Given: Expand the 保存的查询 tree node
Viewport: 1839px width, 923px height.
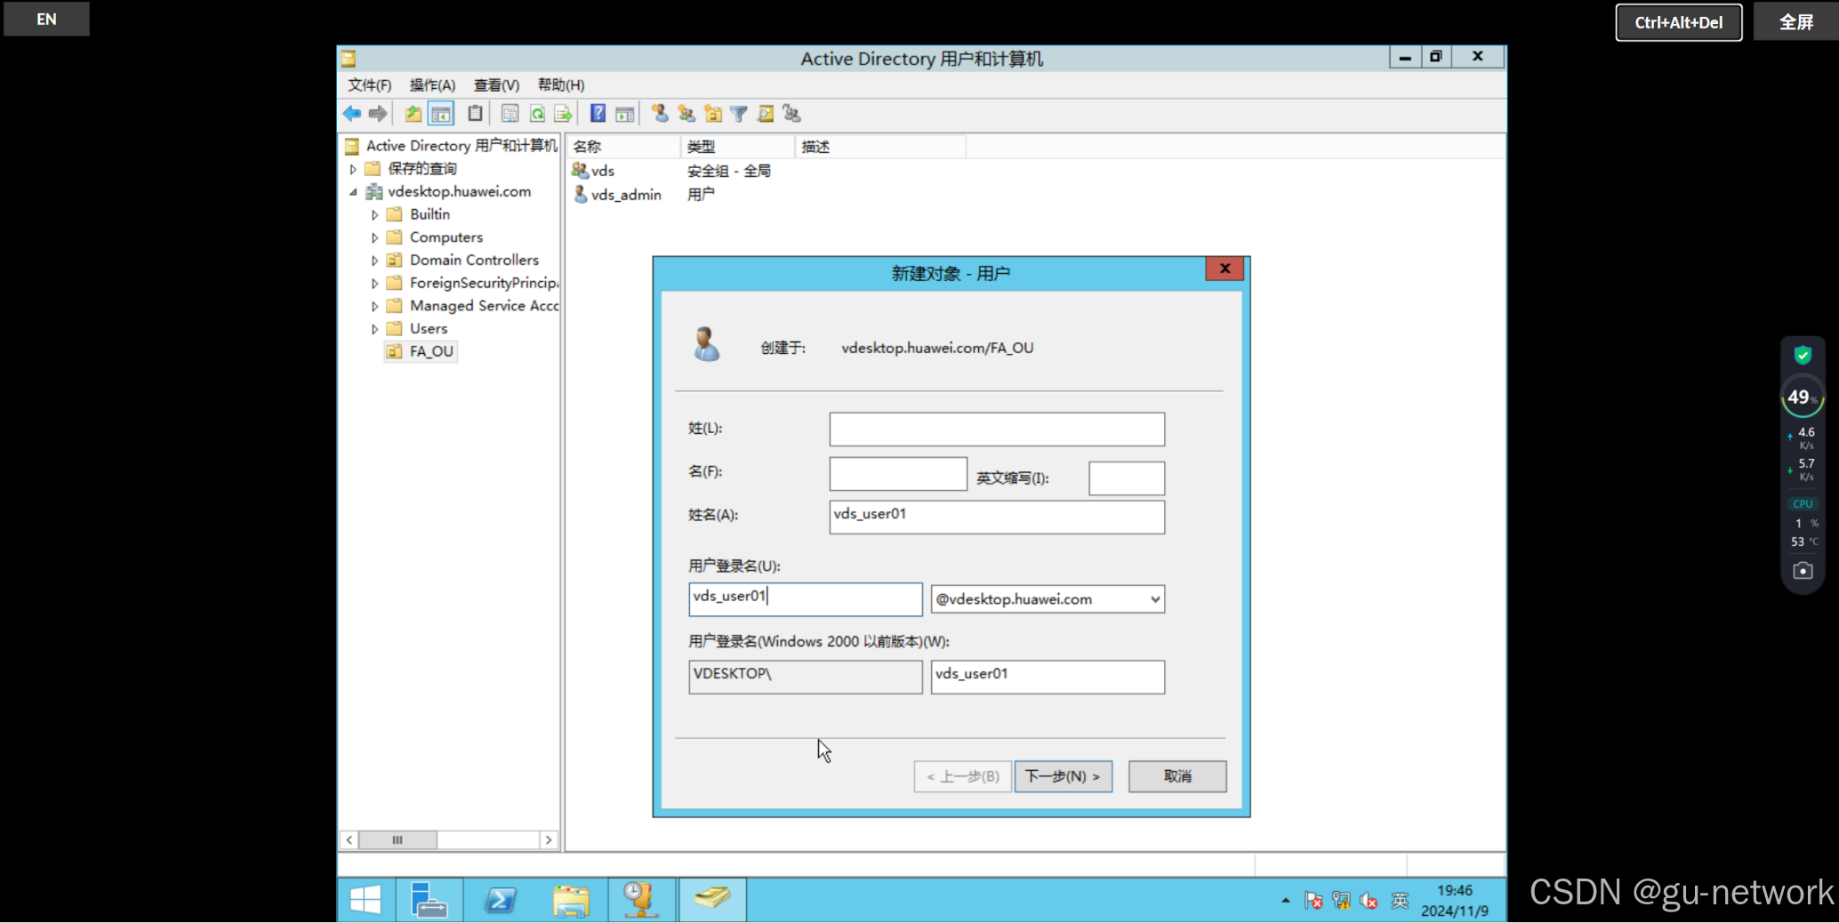Looking at the screenshot, I should pos(353,169).
